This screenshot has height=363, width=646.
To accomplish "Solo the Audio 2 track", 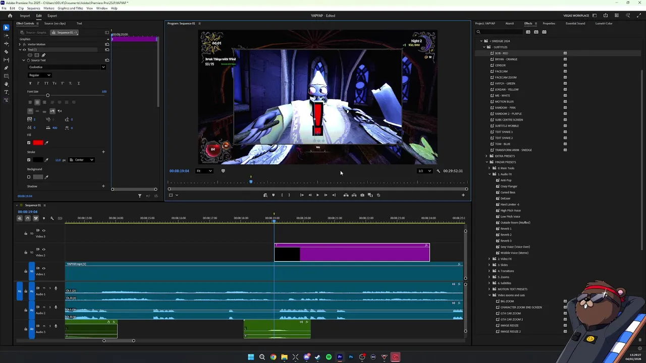I will (49, 307).
